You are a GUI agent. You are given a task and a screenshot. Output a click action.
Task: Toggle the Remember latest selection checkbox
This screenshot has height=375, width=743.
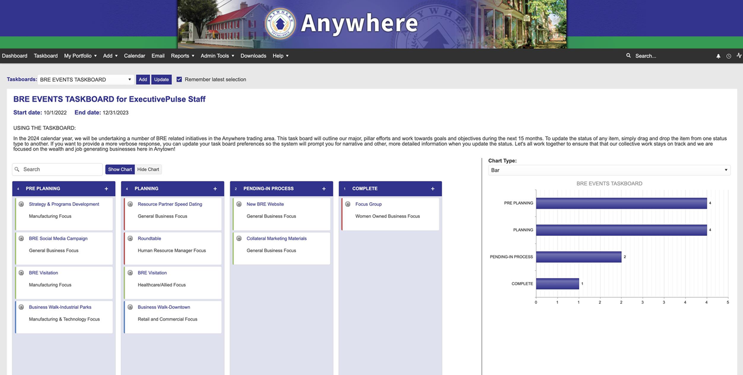point(179,79)
